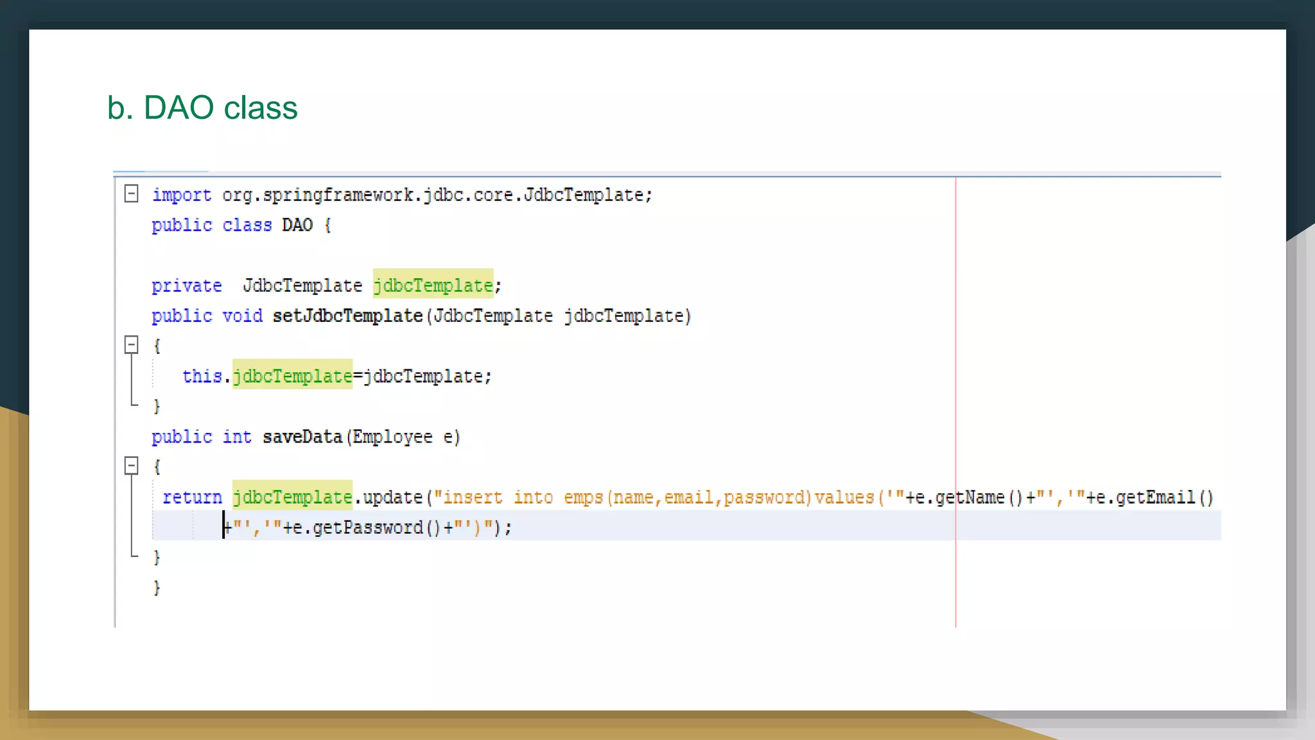Click the 'private' keyword
This screenshot has height=740, width=1315.
coord(186,285)
